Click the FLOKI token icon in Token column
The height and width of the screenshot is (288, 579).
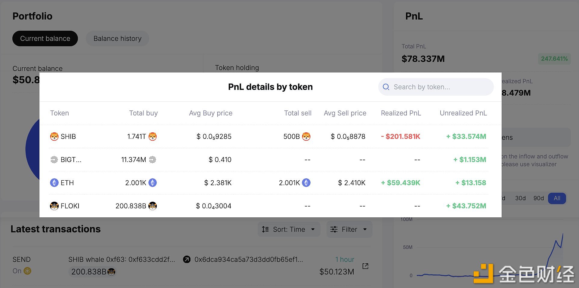coord(54,206)
